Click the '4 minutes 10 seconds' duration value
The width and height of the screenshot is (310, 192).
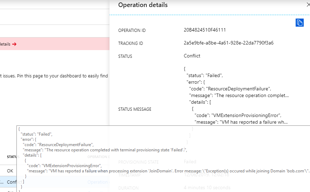click(207, 187)
